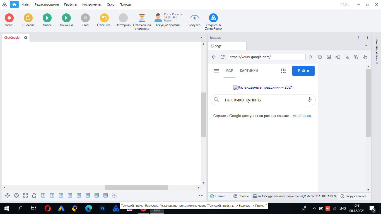The image size is (381, 214).
Task: Undo with the Отменить icon
Action: 104,18
